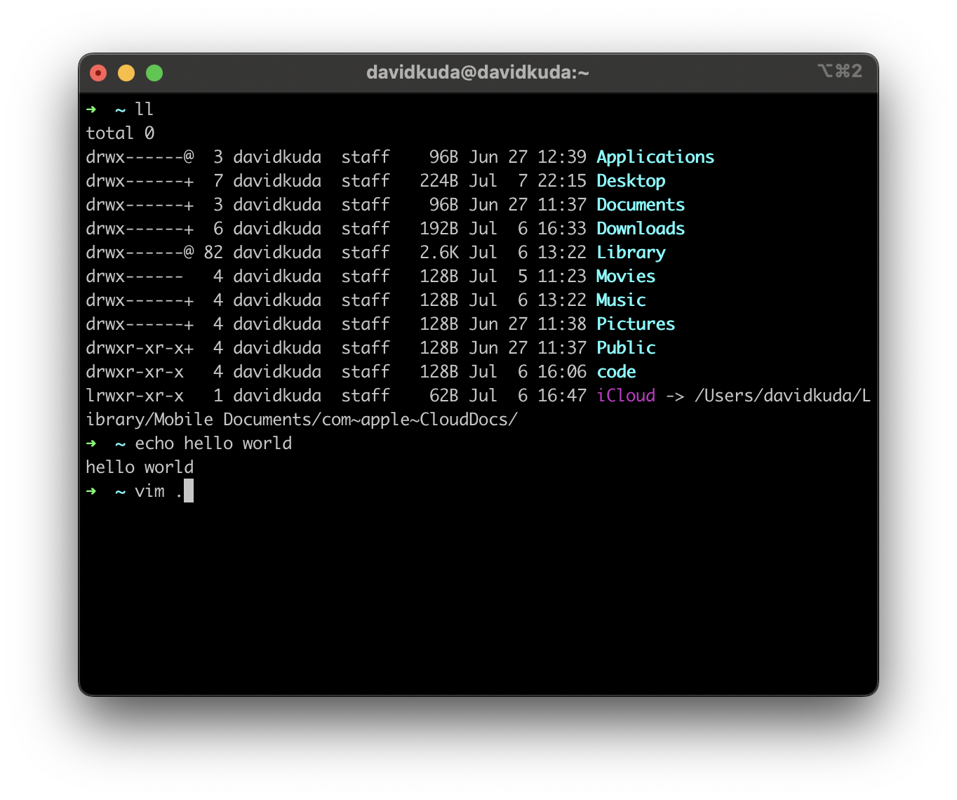Close the terminal window with red button
Image resolution: width=957 pixels, height=800 pixels.
(98, 73)
